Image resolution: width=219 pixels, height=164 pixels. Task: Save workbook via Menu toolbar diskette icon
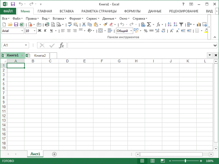coord(16,25)
